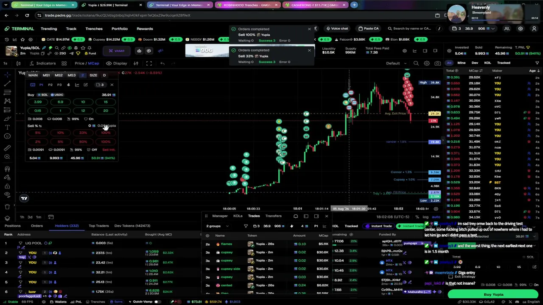Select the ruler measure tool
543x305 pixels.
[x=7, y=148]
